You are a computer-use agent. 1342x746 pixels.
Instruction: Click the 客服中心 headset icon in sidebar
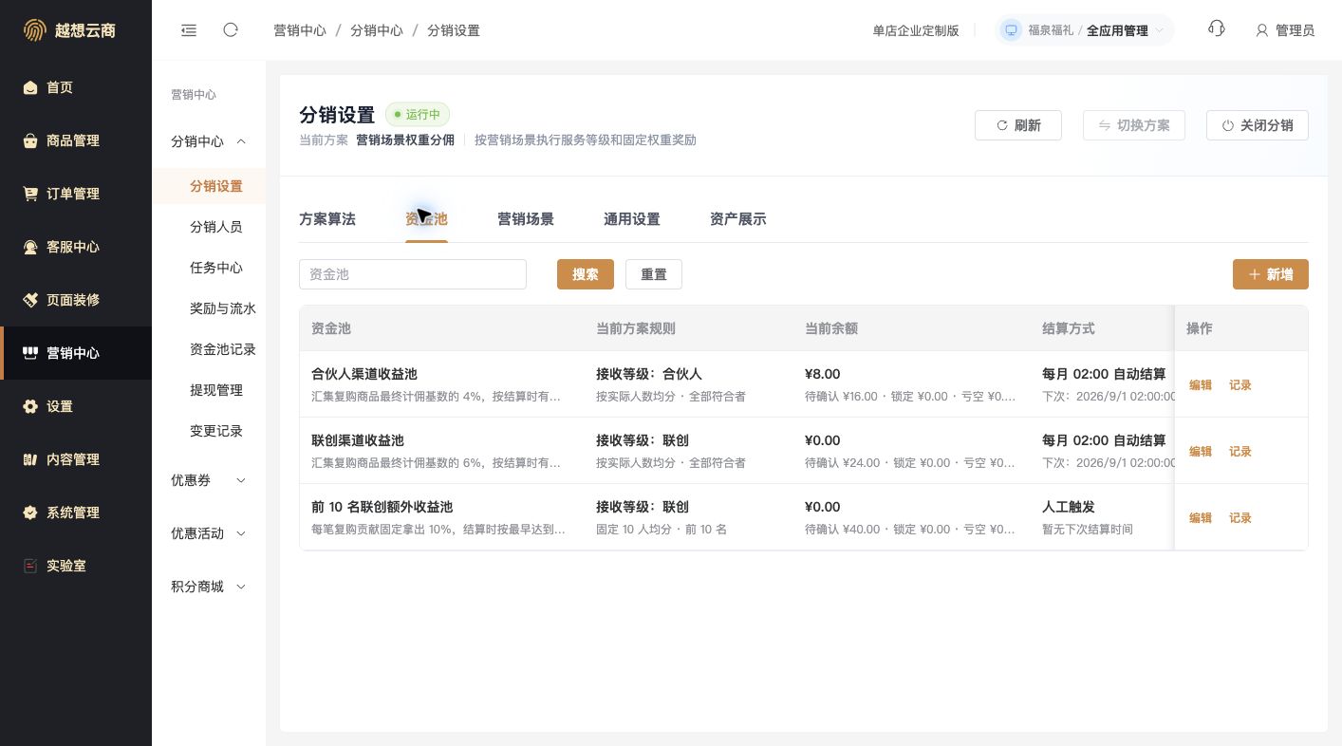(x=30, y=247)
